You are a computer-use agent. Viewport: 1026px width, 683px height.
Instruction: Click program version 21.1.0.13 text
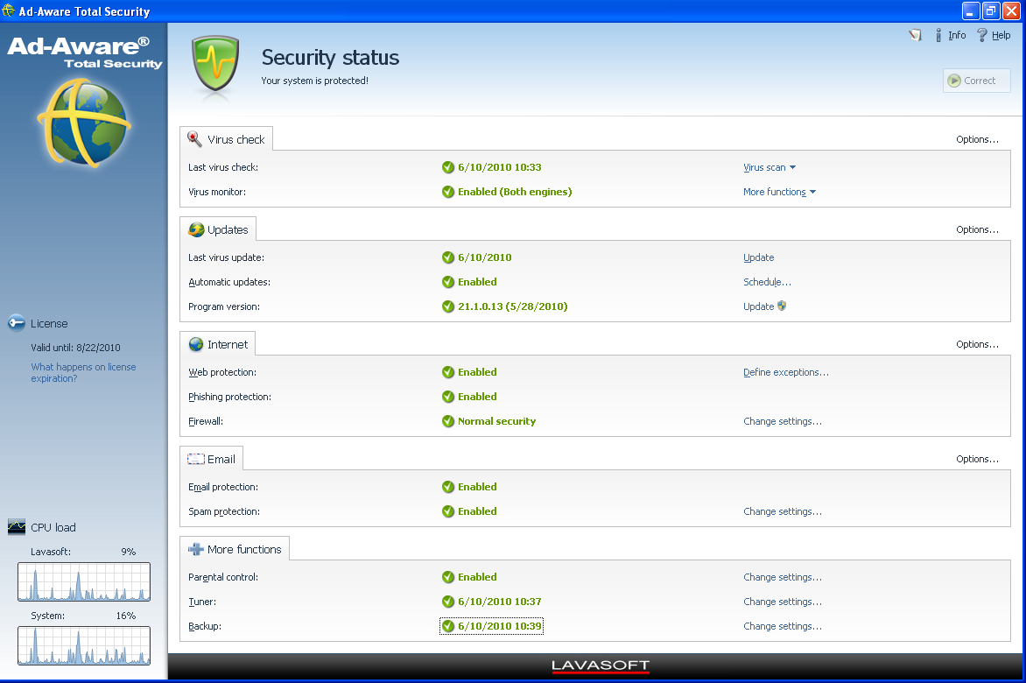tap(512, 306)
